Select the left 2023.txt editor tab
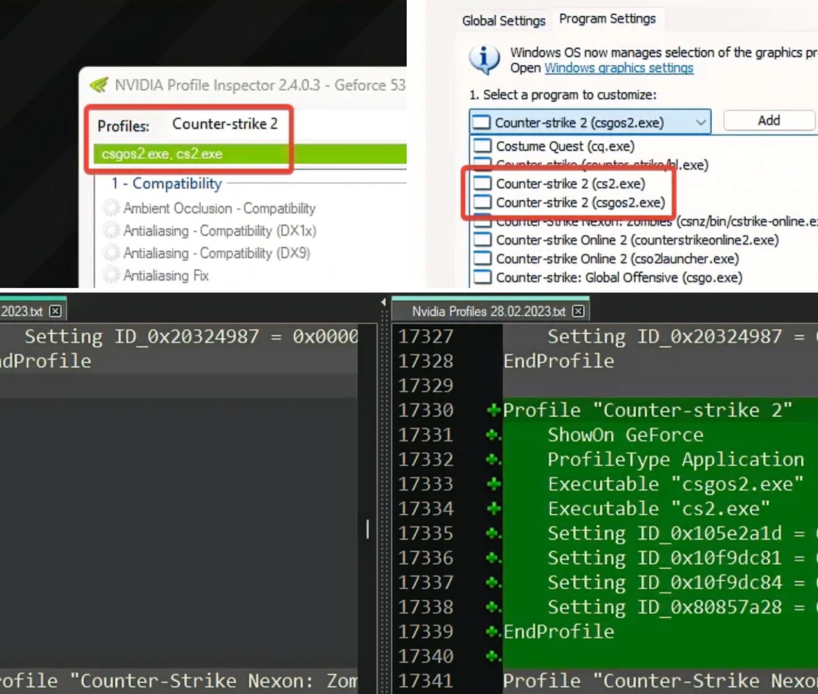The width and height of the screenshot is (818, 694). point(22,312)
